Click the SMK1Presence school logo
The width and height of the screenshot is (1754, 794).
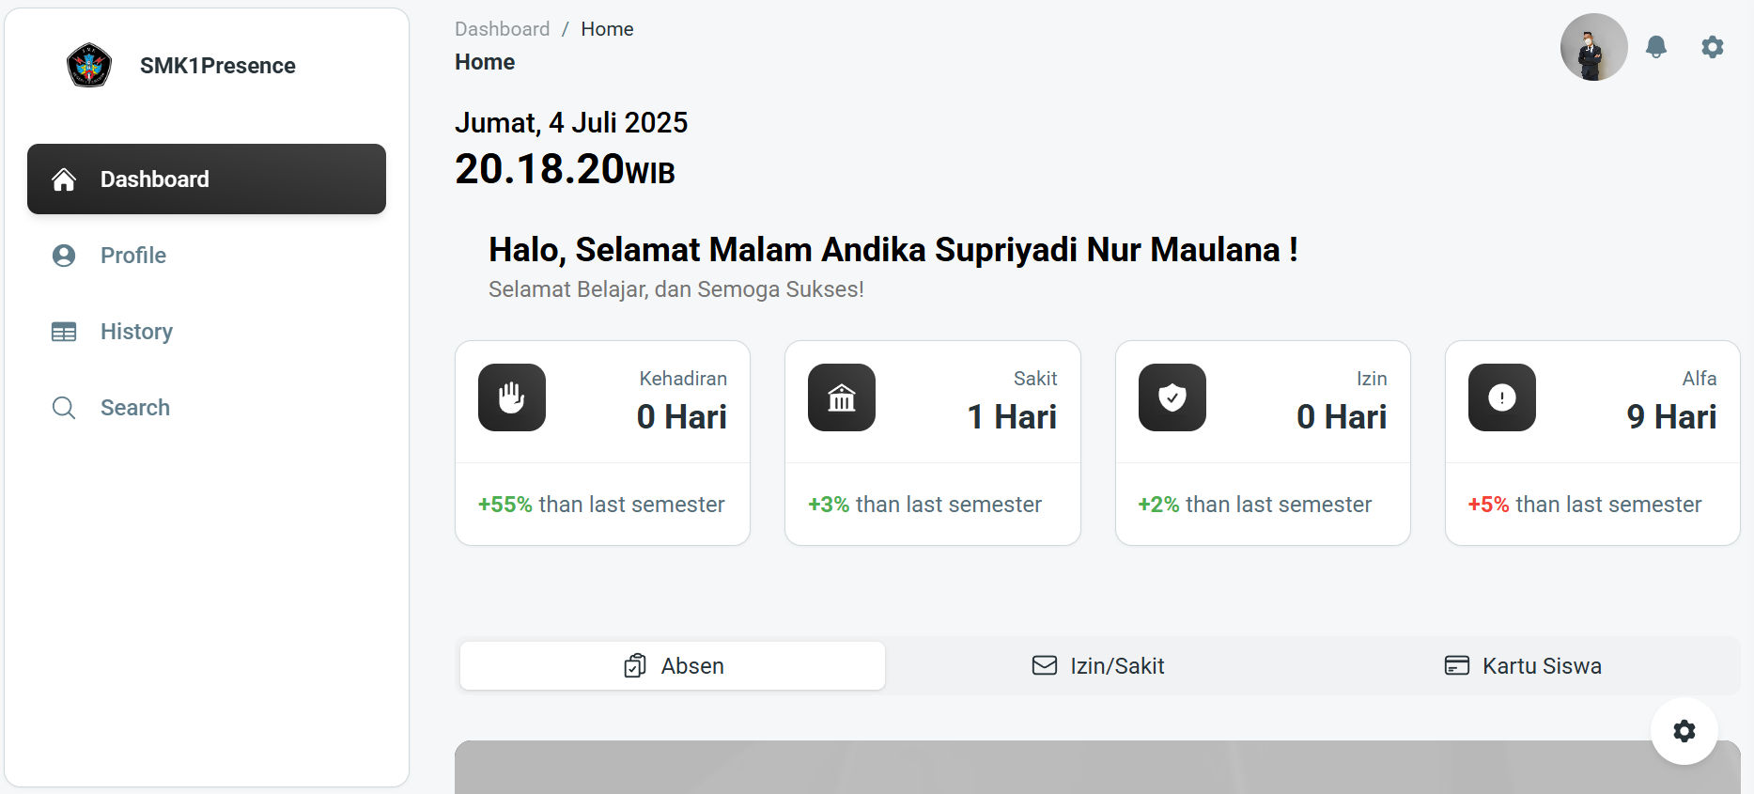[89, 66]
